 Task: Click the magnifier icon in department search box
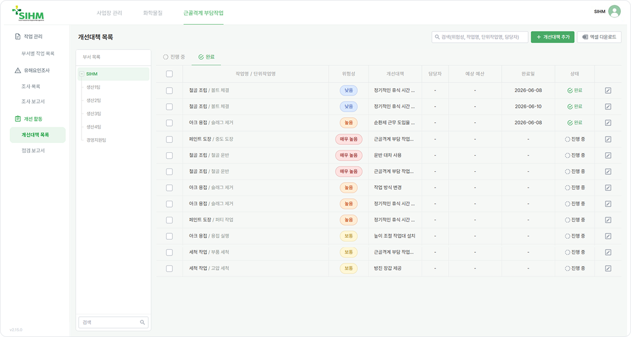[x=143, y=322]
